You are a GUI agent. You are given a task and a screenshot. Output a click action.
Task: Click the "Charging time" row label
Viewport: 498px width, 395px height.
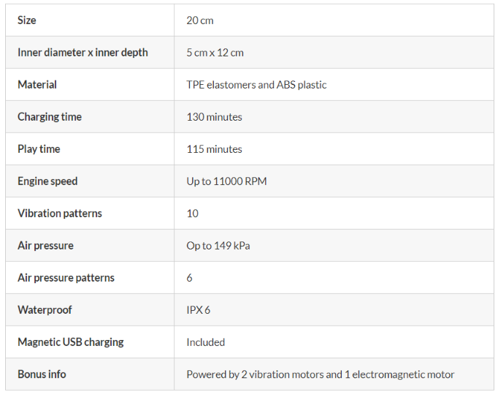pyautogui.click(x=50, y=117)
